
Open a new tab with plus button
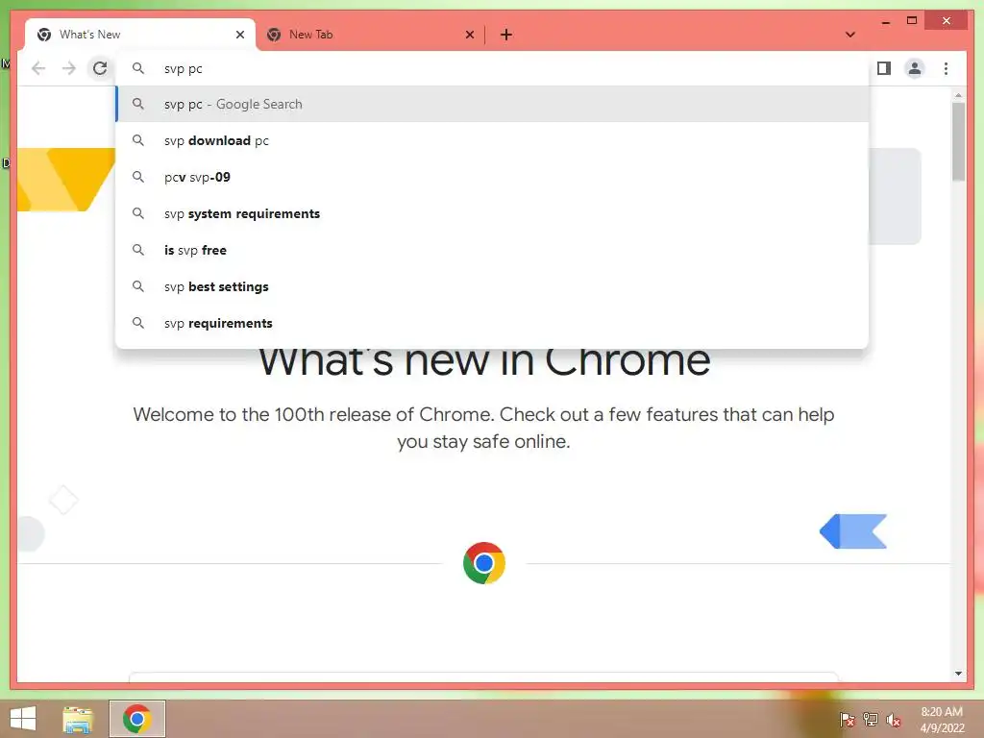pos(505,35)
